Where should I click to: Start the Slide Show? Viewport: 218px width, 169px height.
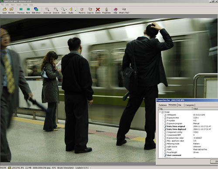point(36,10)
